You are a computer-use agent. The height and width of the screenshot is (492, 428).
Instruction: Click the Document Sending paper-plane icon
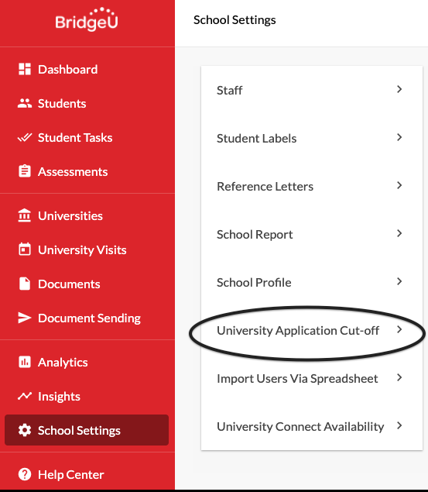pos(25,318)
